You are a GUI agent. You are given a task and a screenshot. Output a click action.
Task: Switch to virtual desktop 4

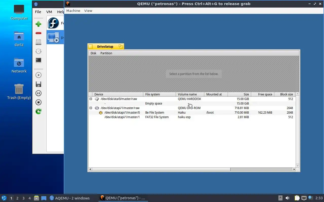coord(29,198)
